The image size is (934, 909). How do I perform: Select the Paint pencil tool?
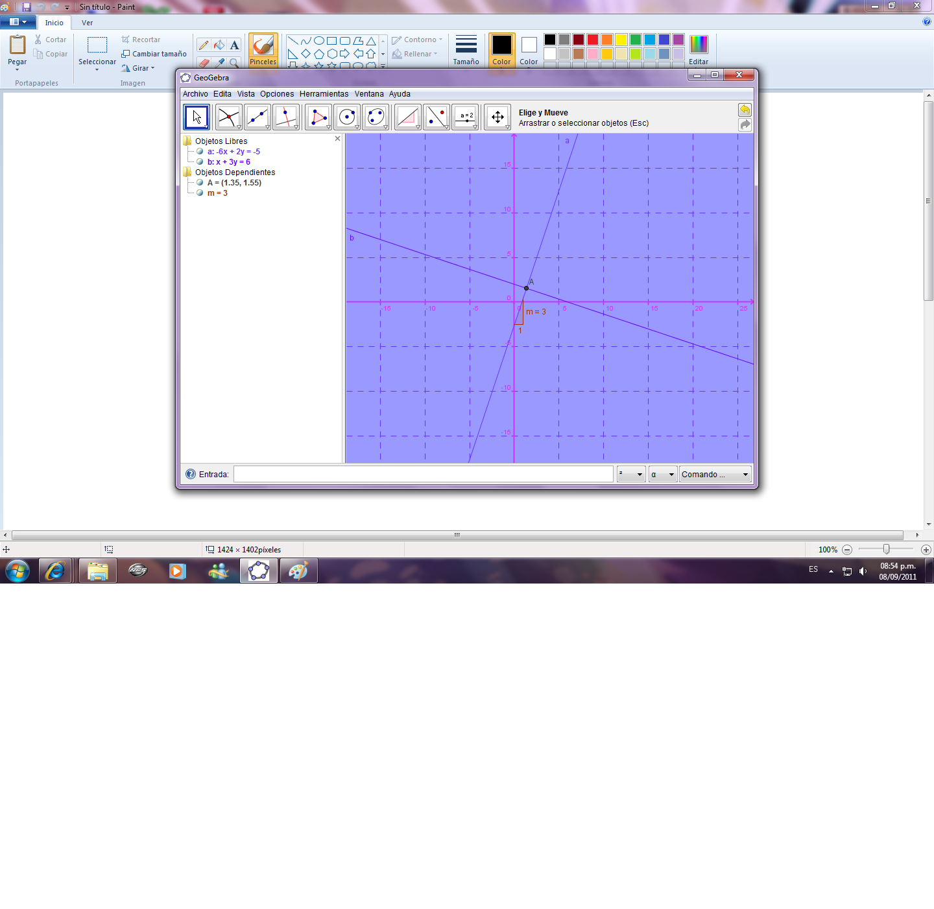pyautogui.click(x=204, y=45)
